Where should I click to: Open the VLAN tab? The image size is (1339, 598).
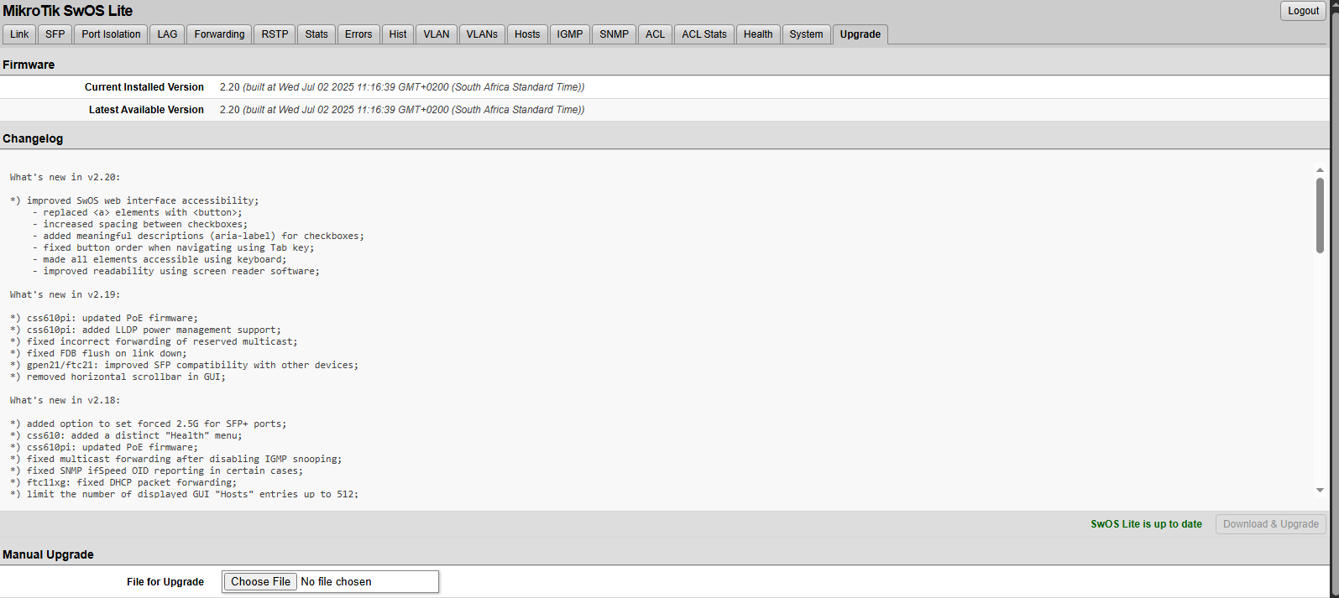click(x=437, y=34)
